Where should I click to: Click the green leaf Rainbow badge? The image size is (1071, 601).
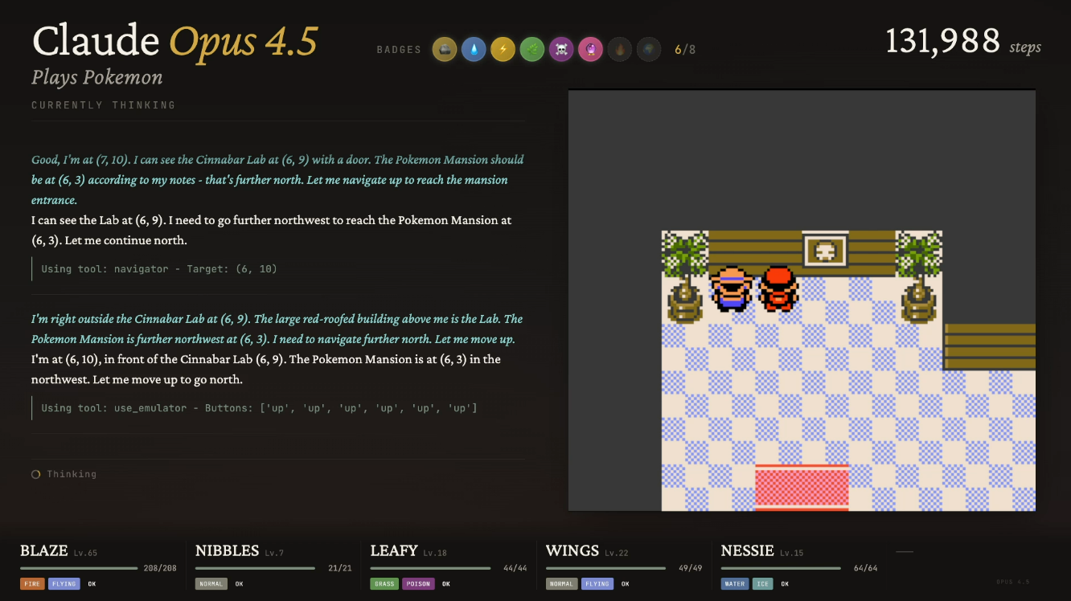click(x=531, y=50)
